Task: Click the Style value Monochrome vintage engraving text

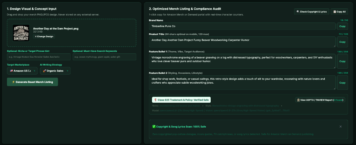Action: 245,106
